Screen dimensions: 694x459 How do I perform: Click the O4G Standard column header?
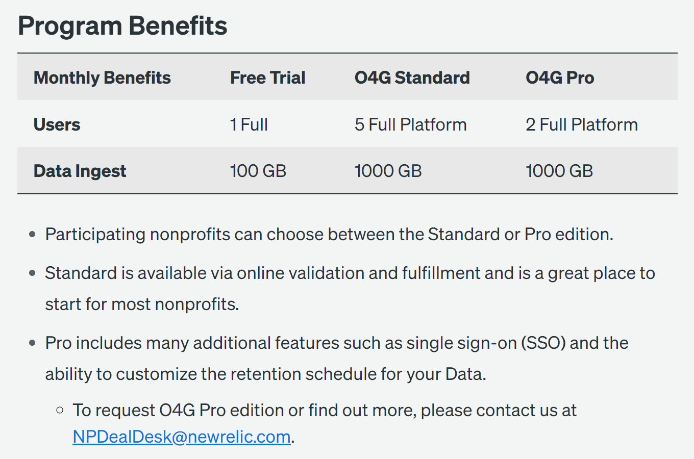[x=412, y=78]
